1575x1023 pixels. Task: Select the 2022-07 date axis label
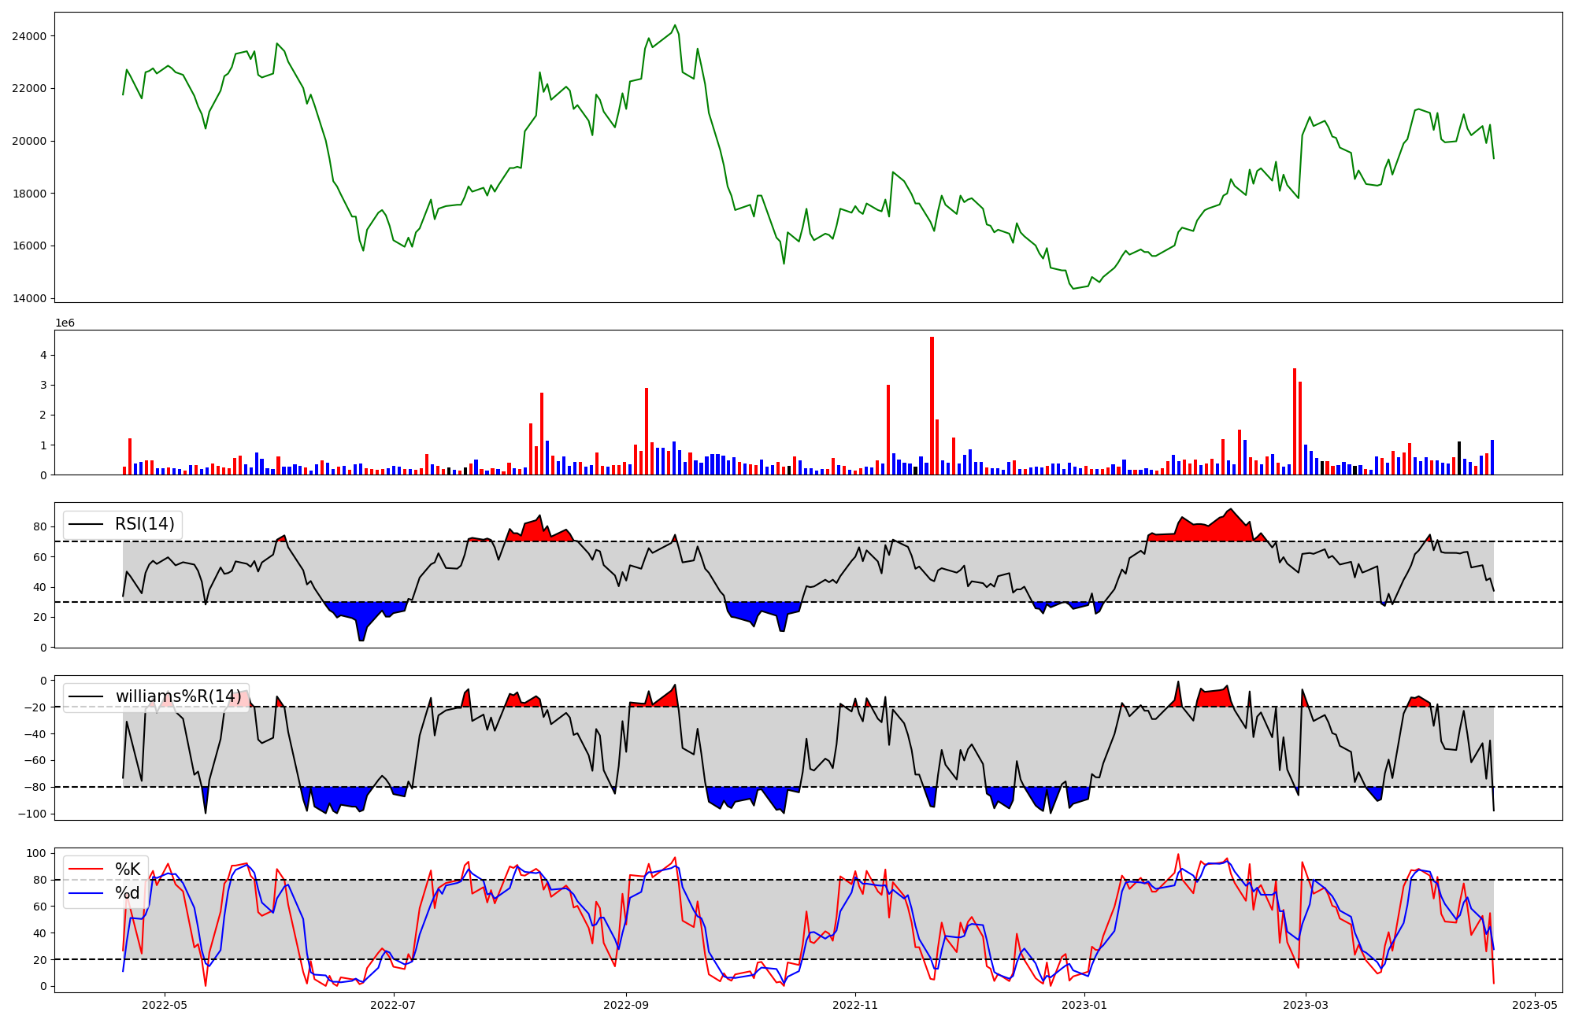coord(392,1005)
